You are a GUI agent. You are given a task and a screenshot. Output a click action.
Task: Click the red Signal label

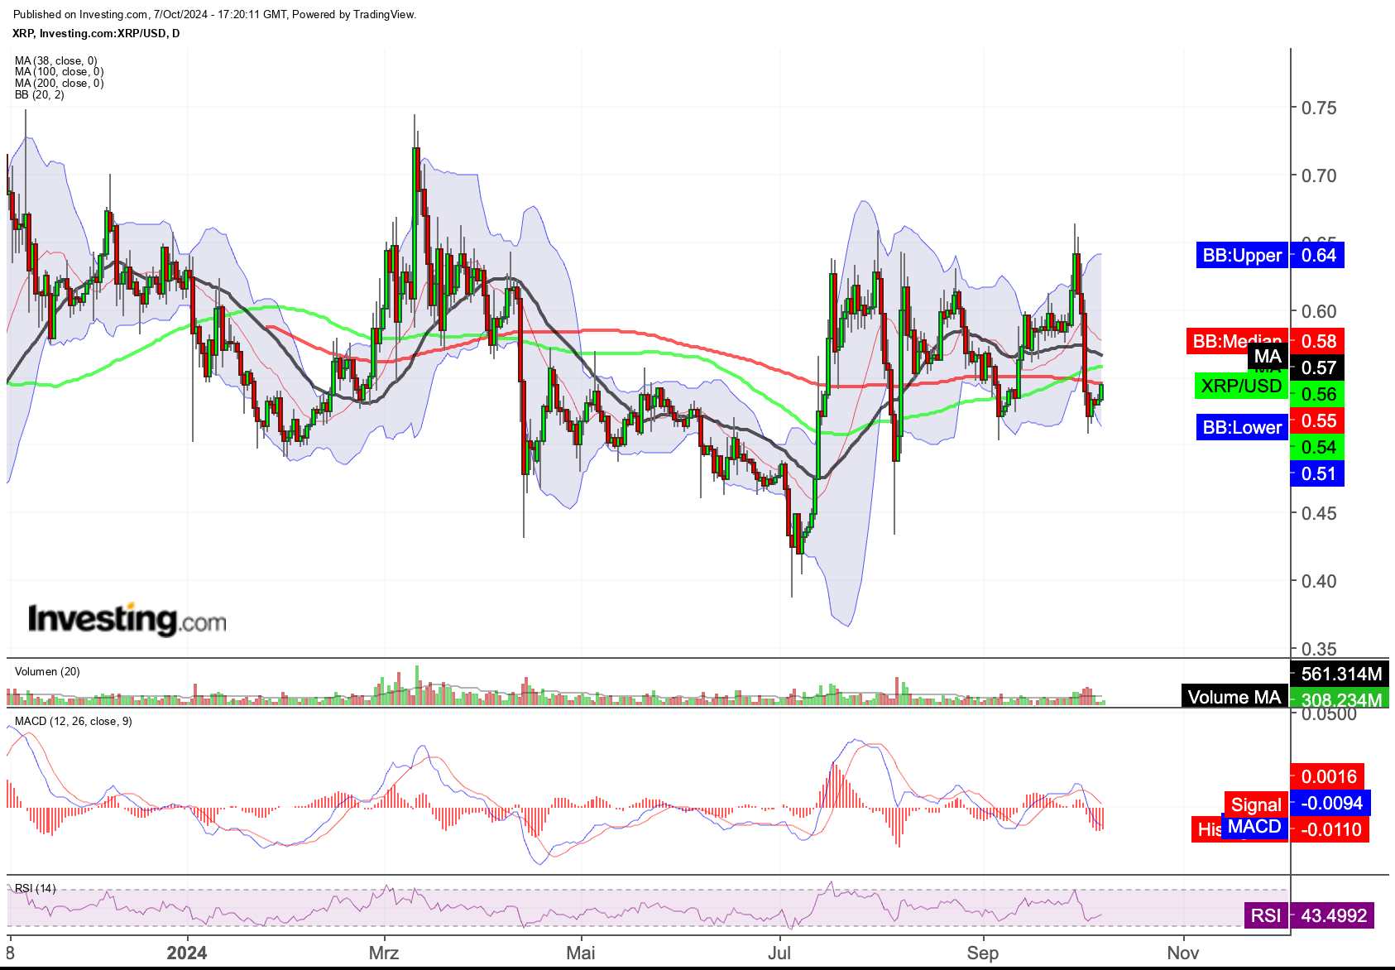pyautogui.click(x=1256, y=804)
